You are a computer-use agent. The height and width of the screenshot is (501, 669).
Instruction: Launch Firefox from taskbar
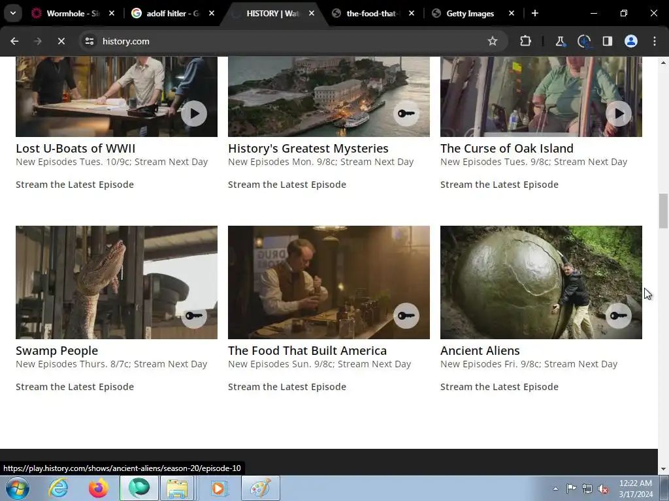point(99,488)
